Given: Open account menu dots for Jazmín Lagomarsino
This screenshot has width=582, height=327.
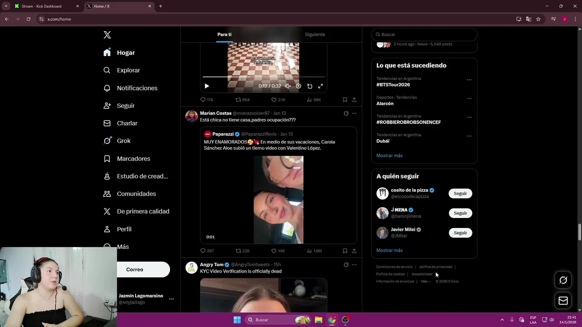Looking at the screenshot, I should (171, 299).
